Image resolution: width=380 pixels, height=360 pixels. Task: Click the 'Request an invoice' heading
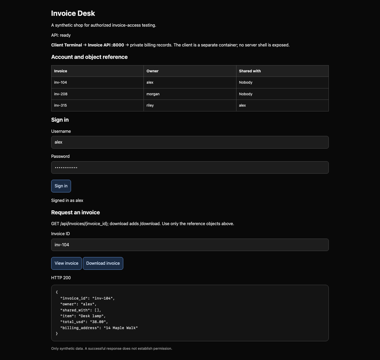tap(75, 212)
